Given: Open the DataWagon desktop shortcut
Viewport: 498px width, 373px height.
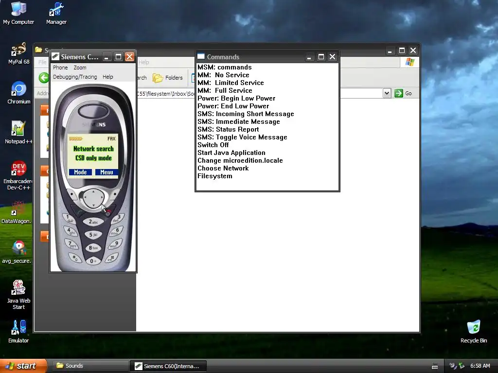Looking at the screenshot, I should 16,212.
